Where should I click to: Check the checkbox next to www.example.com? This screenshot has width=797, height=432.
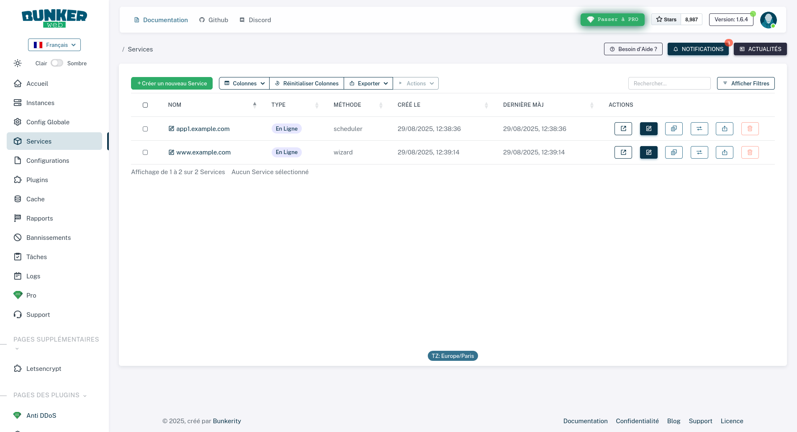tap(145, 152)
